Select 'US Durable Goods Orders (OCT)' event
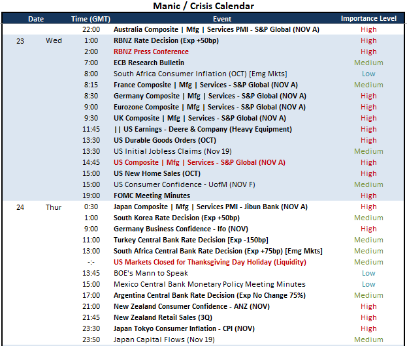Viewport: 407px width, 346px height. tap(165, 140)
